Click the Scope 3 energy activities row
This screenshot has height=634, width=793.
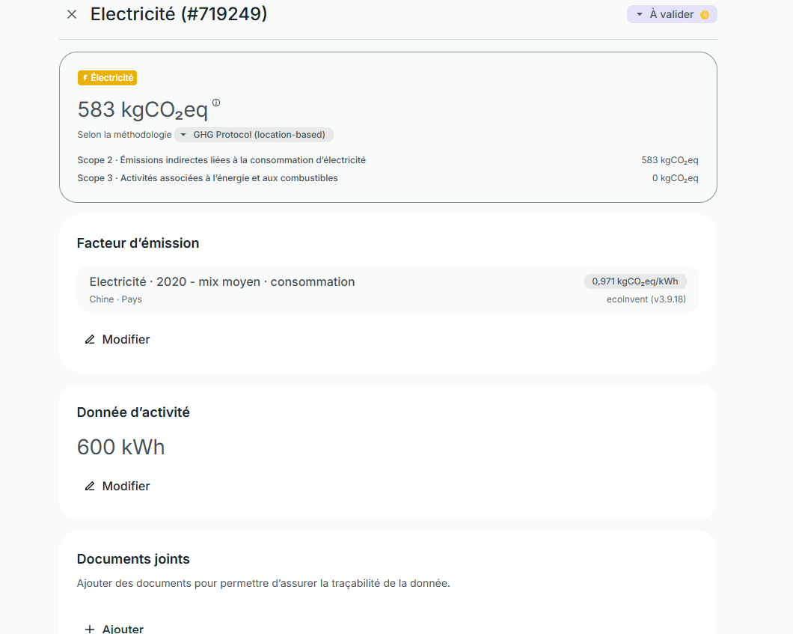pos(388,178)
